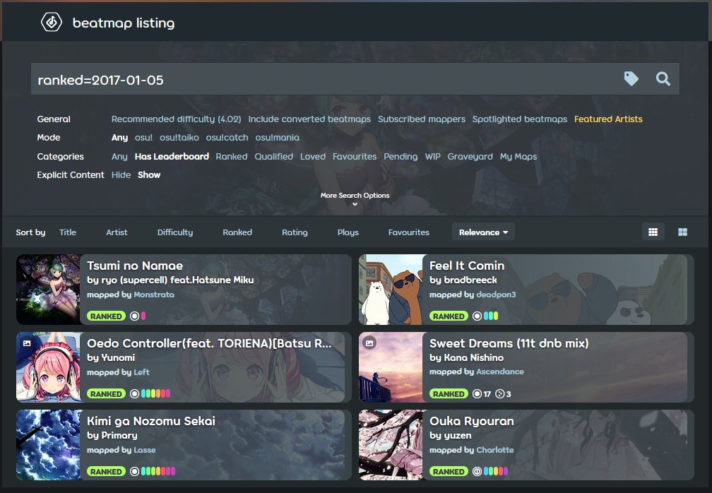
Task: Open mapper Lasse profile link
Action: (144, 450)
